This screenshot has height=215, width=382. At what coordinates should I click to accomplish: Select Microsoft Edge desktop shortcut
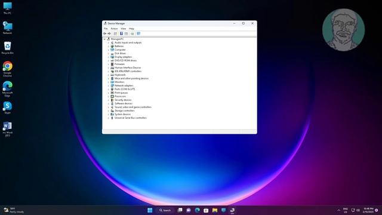point(7,89)
